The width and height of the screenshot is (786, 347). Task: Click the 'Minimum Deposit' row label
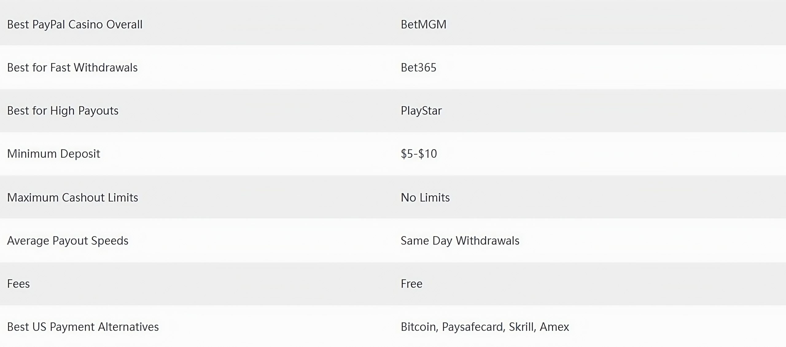(53, 154)
